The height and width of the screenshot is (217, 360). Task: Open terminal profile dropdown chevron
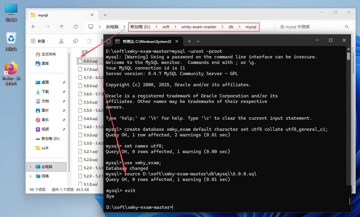point(198,41)
